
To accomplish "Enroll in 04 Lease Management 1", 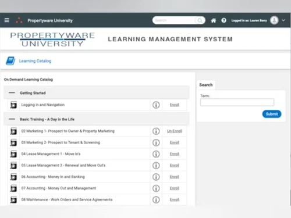I will 175,154.
